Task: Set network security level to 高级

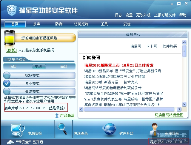Action: (x=64, y=67)
